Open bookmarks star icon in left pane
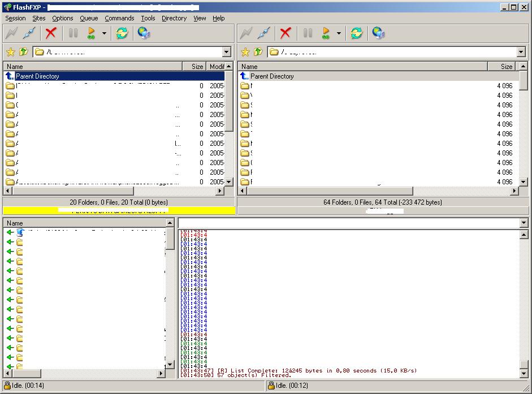The image size is (532, 394). [10, 52]
